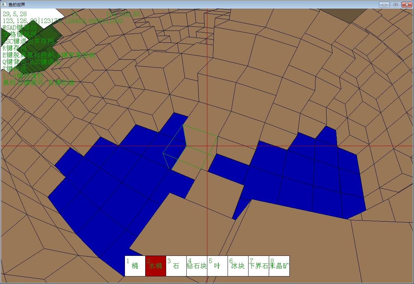Click the coordinates text 29,5,28

coord(15,14)
